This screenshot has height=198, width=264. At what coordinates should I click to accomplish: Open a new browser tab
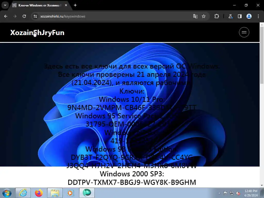75,5
